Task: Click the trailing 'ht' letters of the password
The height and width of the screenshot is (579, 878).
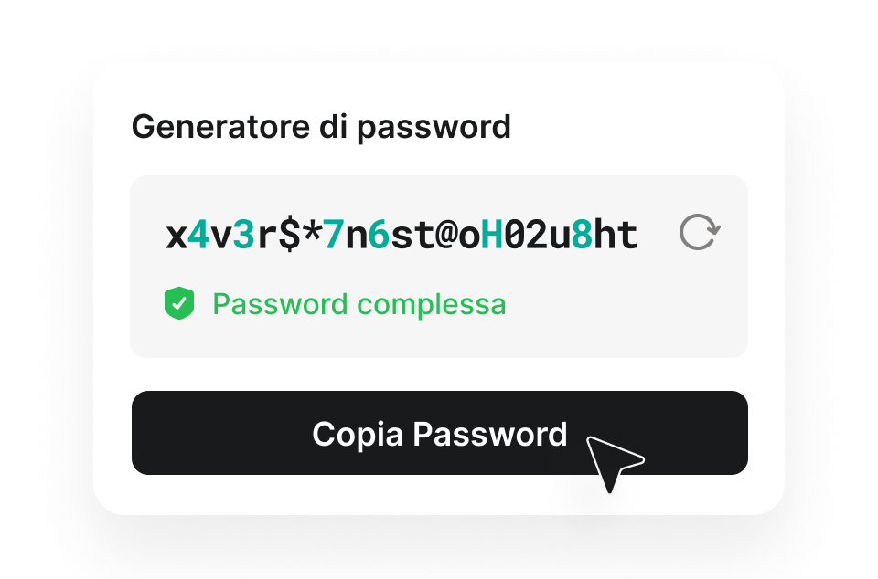Action: [x=616, y=235]
